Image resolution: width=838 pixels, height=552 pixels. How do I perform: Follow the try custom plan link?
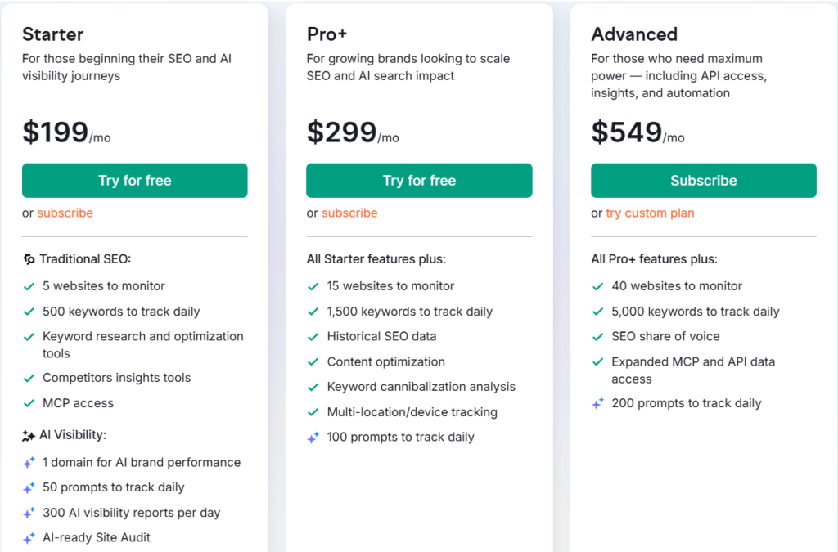(650, 213)
